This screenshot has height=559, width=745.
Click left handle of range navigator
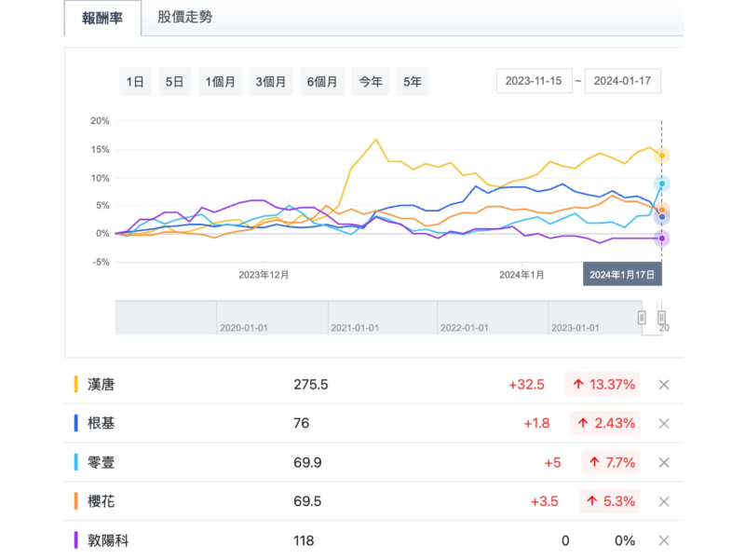pos(642,317)
